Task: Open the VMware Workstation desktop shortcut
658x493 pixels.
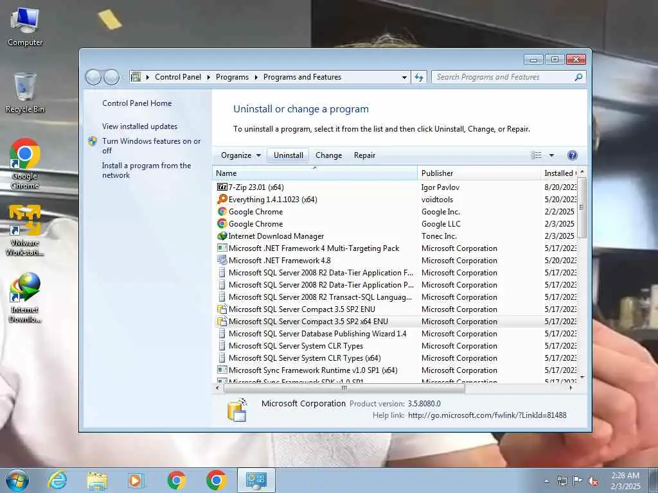Action: click(x=25, y=230)
